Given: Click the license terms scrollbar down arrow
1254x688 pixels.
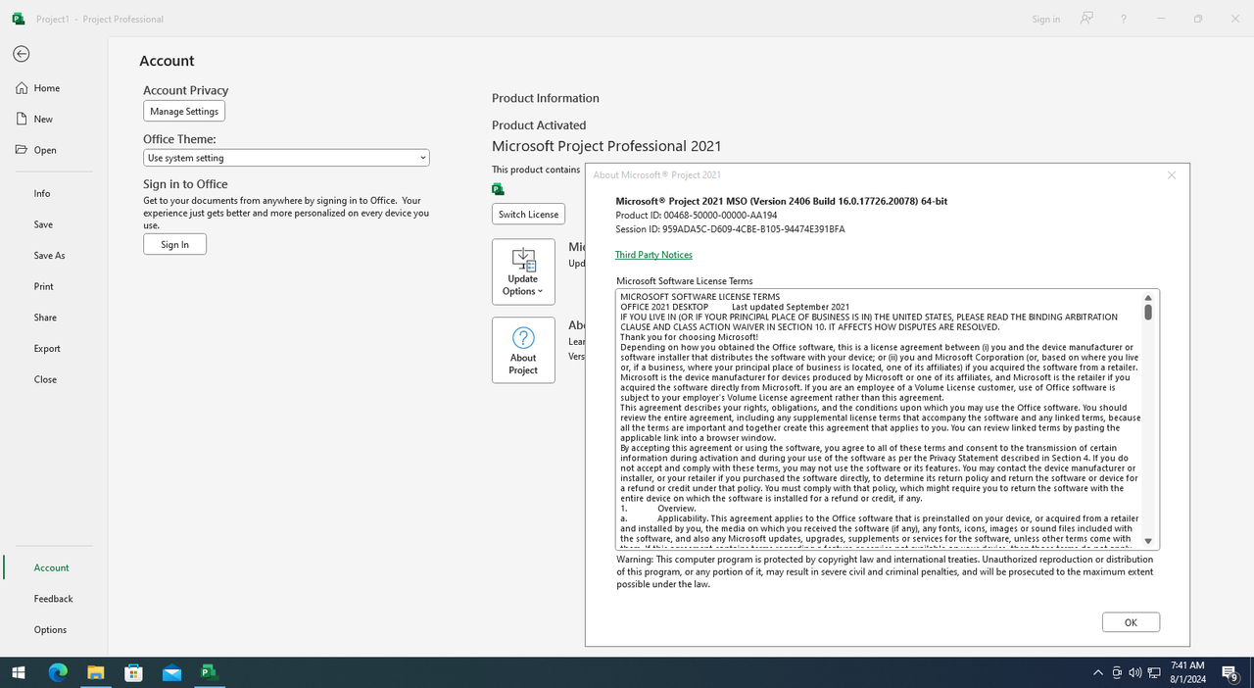Looking at the screenshot, I should (1148, 540).
